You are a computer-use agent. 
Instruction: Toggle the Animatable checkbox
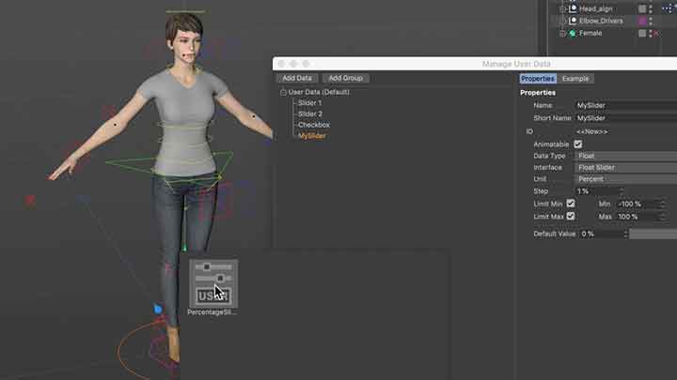click(577, 144)
